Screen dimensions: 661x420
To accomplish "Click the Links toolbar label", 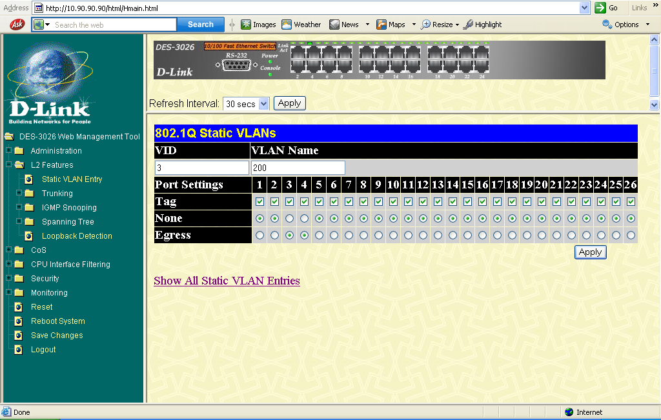I will 639,8.
